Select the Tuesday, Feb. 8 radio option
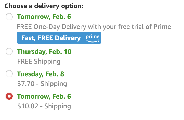The height and width of the screenshot is (120, 184). click(x=9, y=74)
